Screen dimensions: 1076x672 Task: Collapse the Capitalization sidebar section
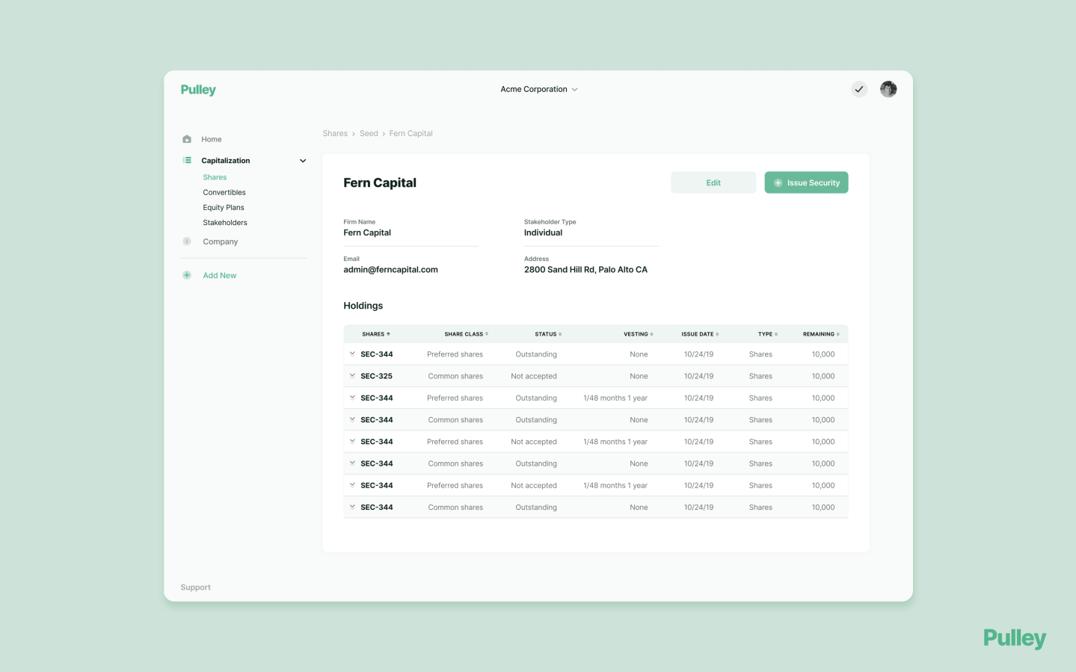[x=303, y=161]
